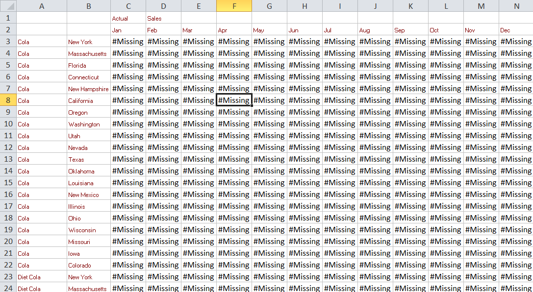This screenshot has height=292, width=533.
Task: Select column F header
Action: click(x=234, y=6)
